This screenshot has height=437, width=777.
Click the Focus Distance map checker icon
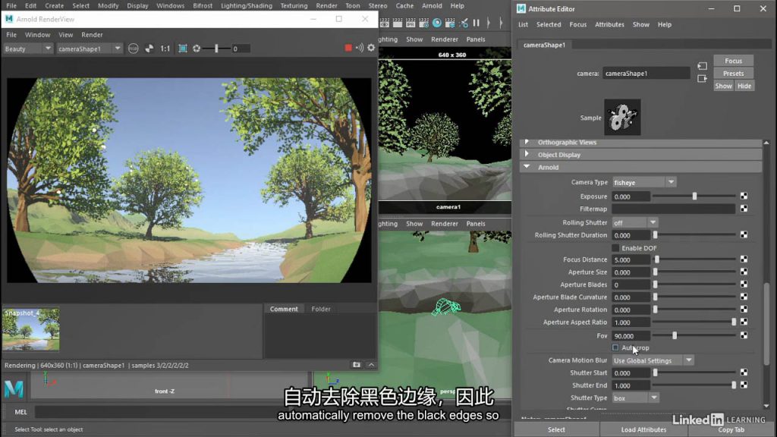point(744,259)
